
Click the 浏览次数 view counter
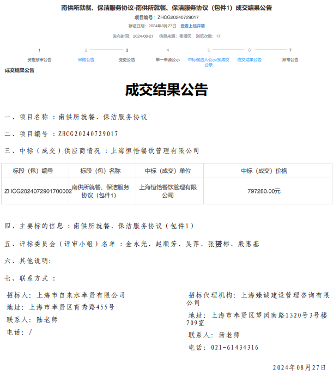coord(208,36)
